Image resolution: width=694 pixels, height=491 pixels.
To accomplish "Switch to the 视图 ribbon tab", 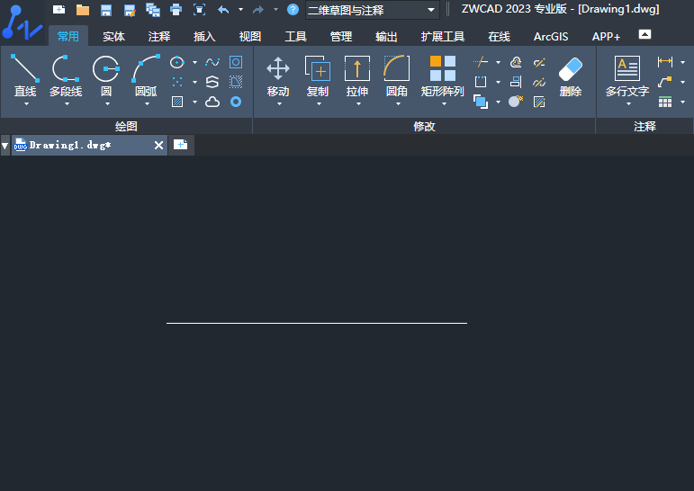I will pos(250,36).
